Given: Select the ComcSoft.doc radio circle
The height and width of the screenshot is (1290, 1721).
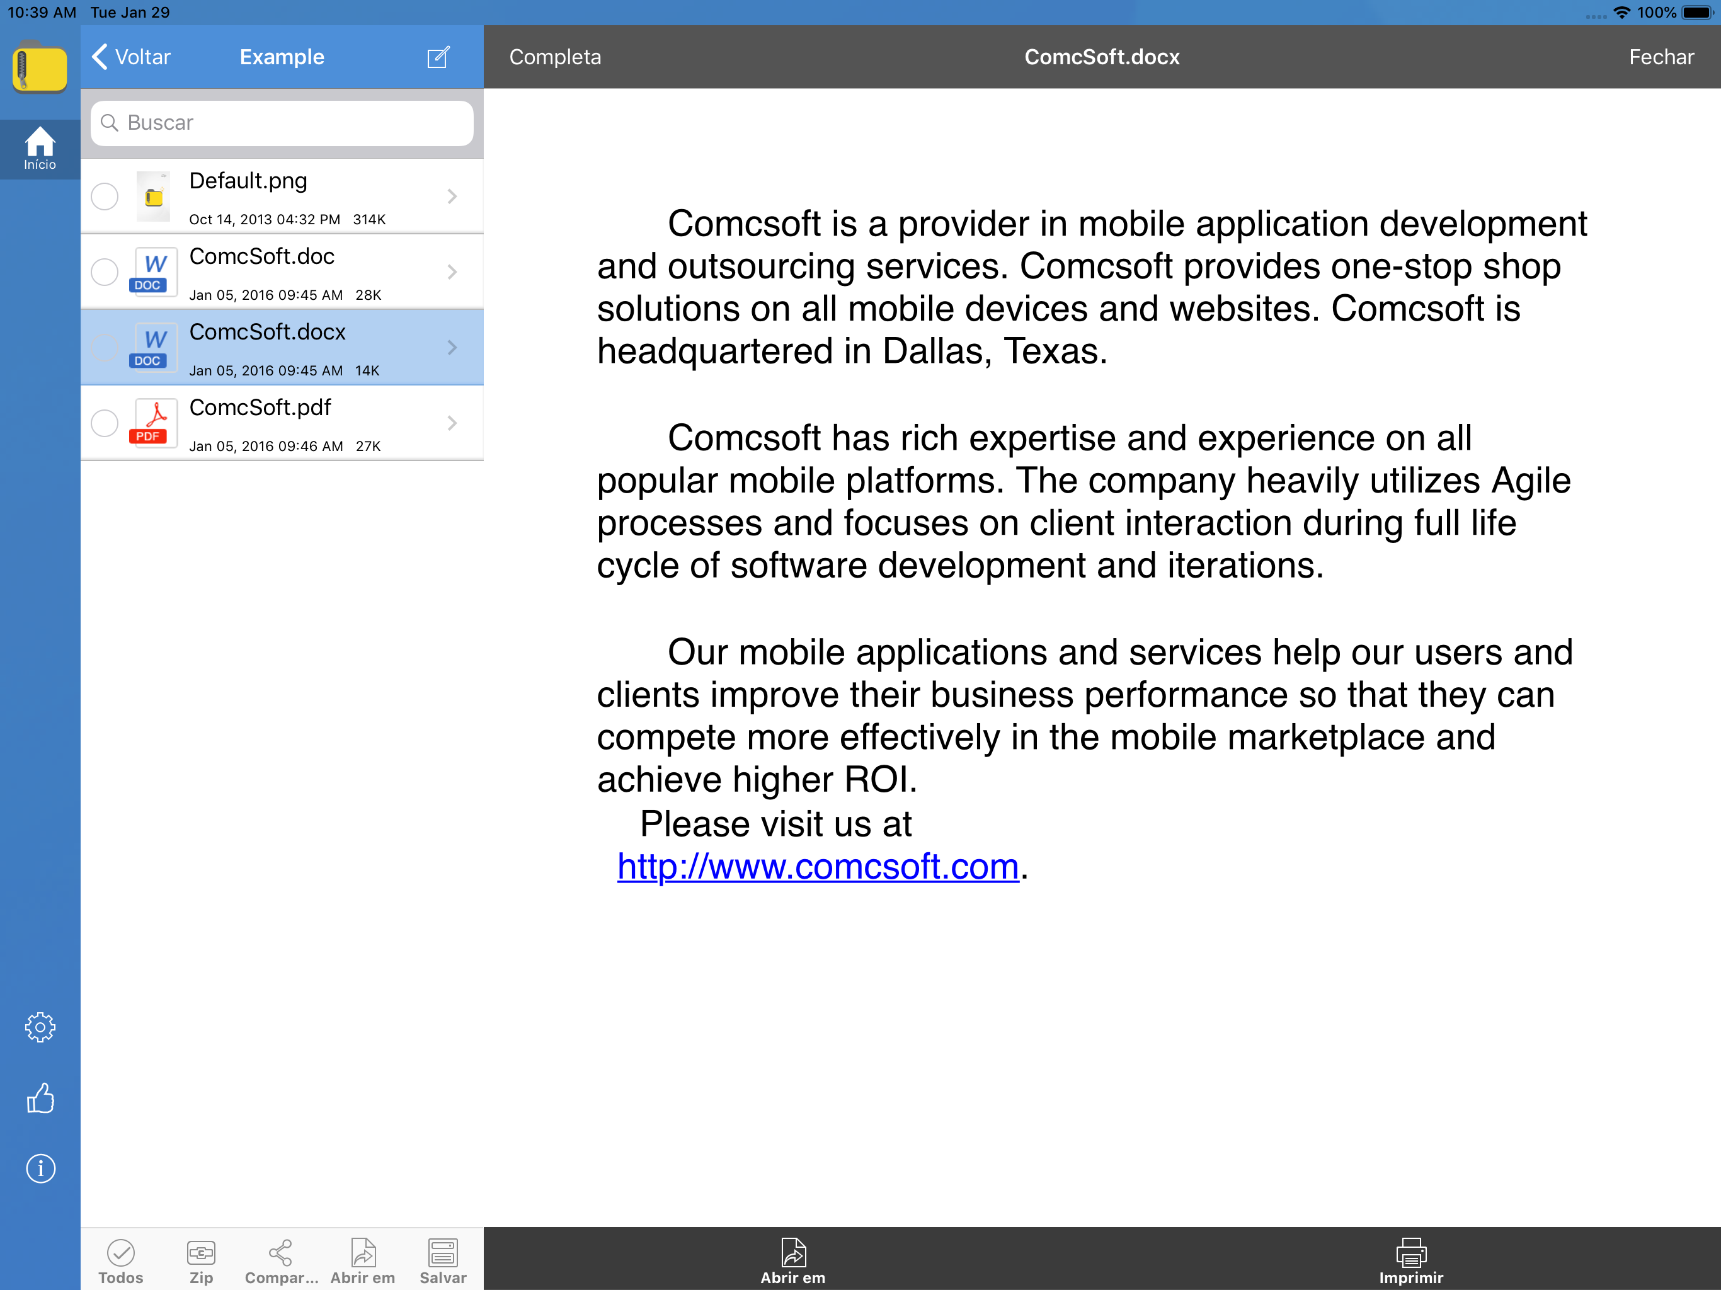Looking at the screenshot, I should (105, 271).
